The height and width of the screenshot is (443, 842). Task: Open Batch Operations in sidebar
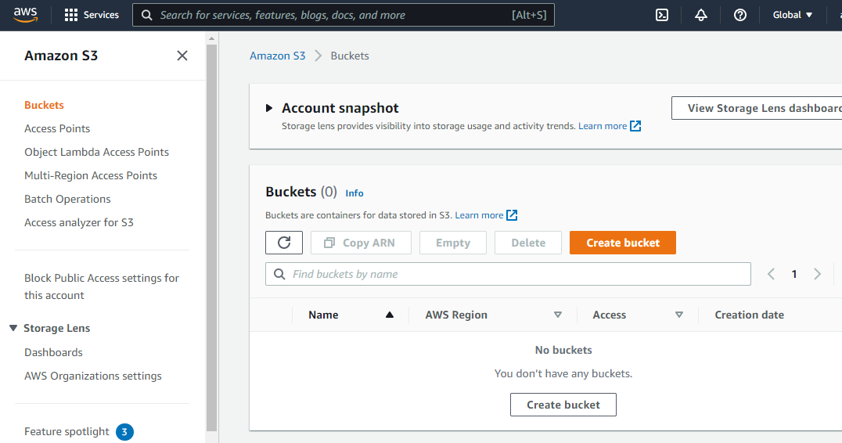(x=67, y=199)
